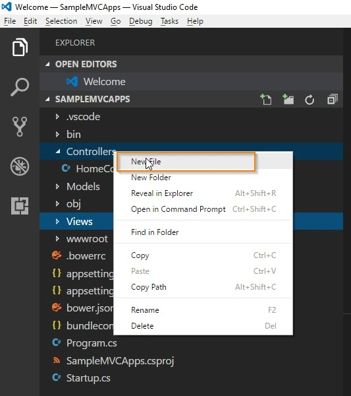
Task: Select the Views folder
Action: (80, 222)
